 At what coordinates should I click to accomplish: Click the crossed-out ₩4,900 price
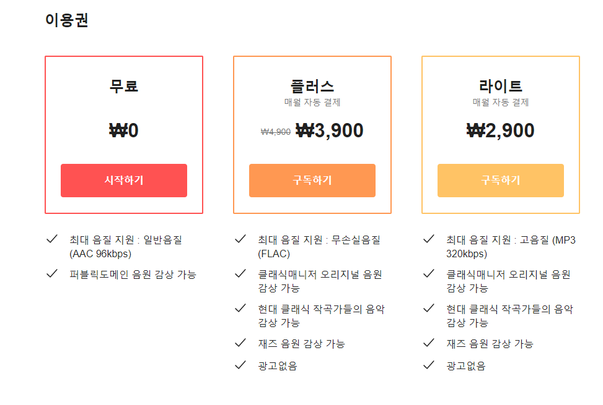click(x=275, y=132)
